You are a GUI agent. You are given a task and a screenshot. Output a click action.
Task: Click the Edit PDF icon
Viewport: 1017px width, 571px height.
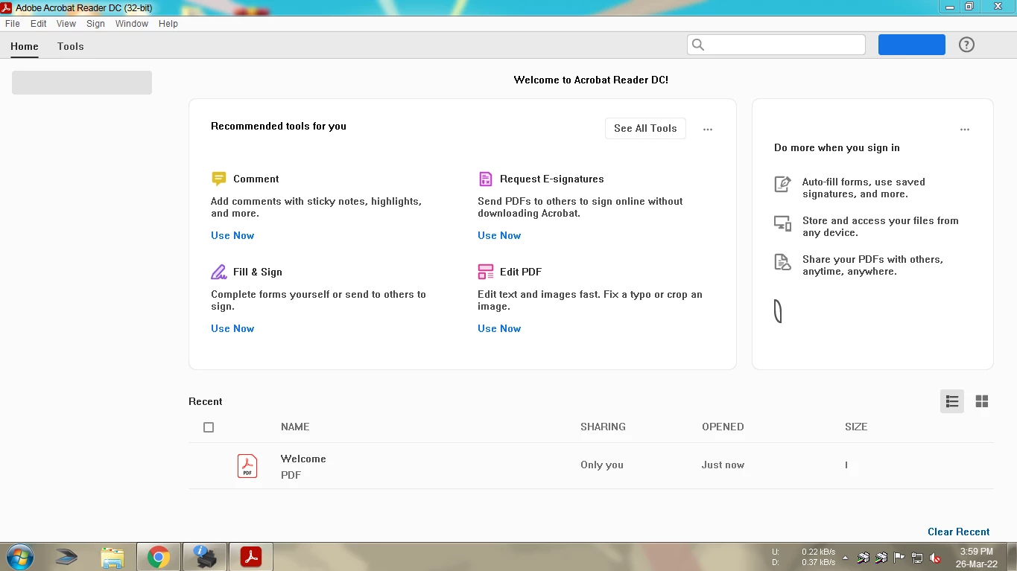point(486,272)
